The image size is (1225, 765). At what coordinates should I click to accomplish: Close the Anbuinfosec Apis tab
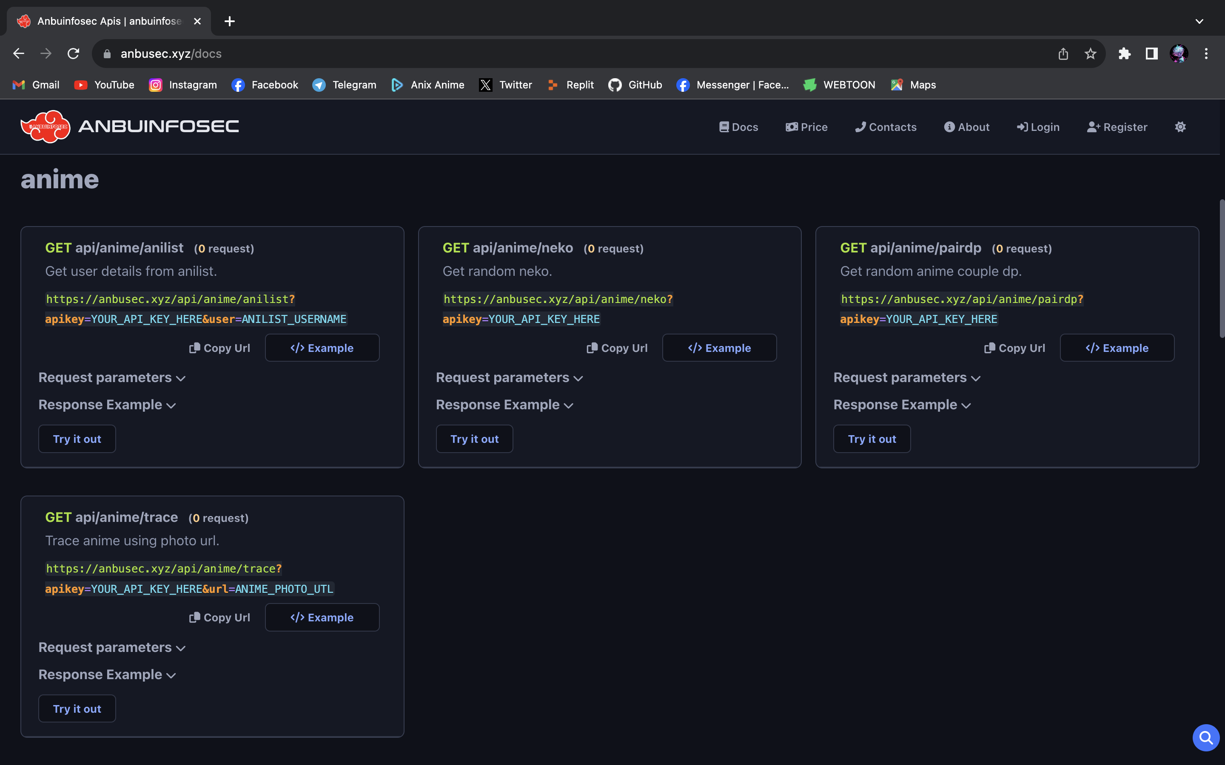pos(197,21)
